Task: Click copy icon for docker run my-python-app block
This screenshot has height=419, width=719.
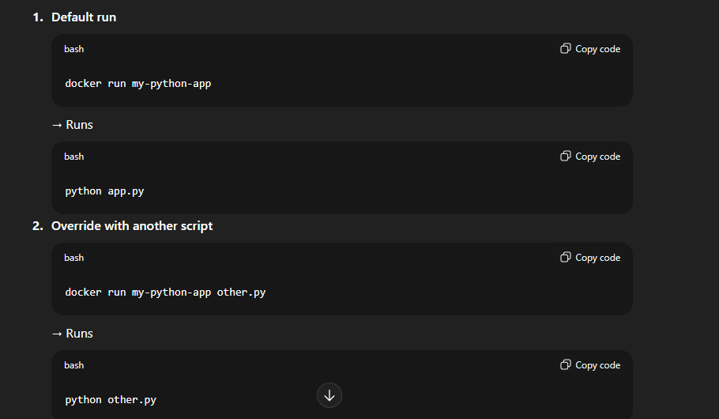Action: [x=566, y=49]
